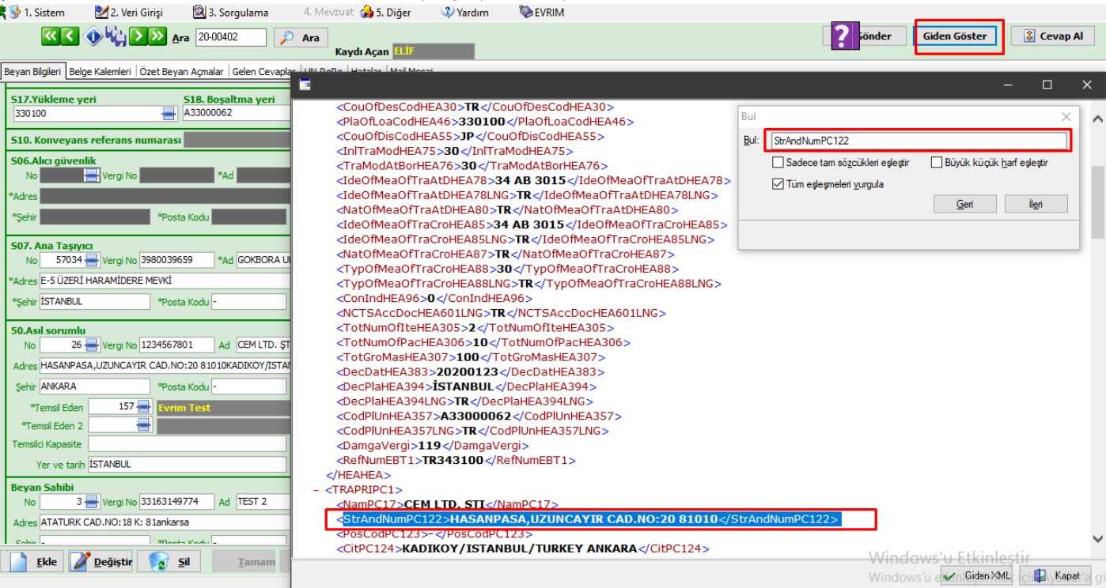The image size is (1106, 588).
Task: Click the Geri button in Bul dialog
Action: point(964,204)
